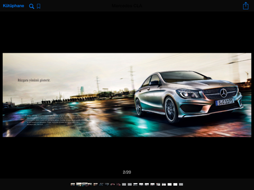
Task: Bookmark this page with the ribbon icon
Action: [39, 6]
